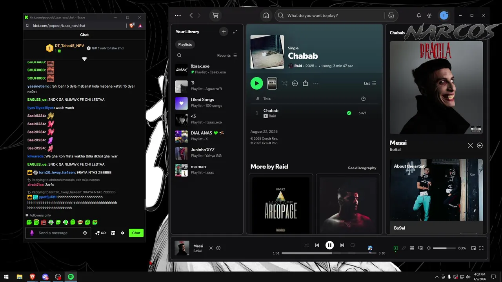Open the !Izaax.exe playlist

click(207, 69)
